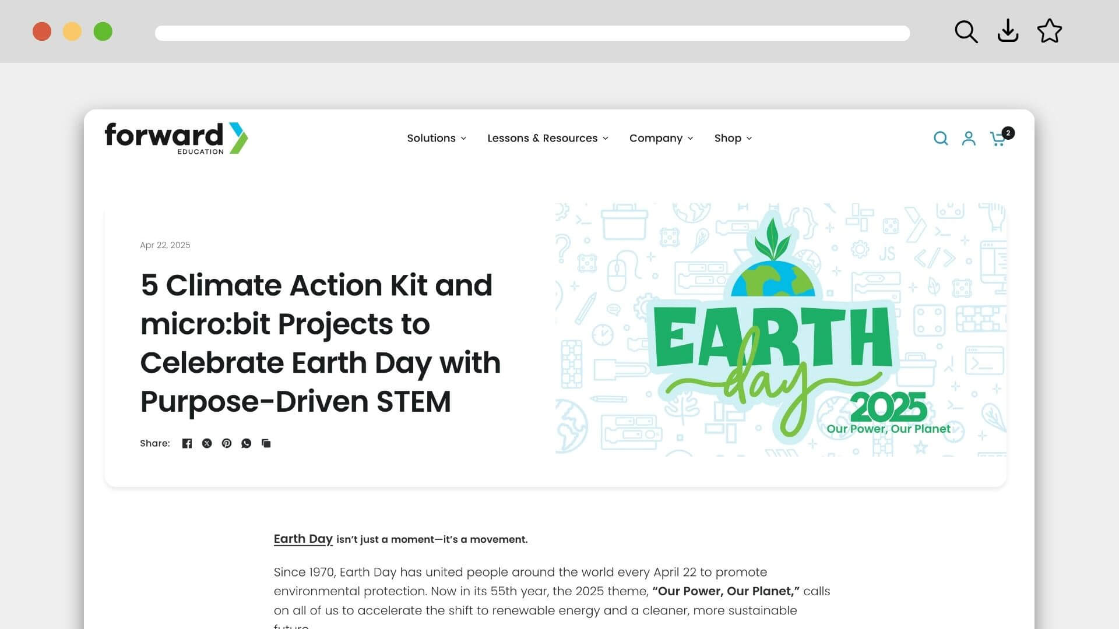The width and height of the screenshot is (1119, 629).
Task: Follow the Earth Day link in the article
Action: (x=303, y=539)
